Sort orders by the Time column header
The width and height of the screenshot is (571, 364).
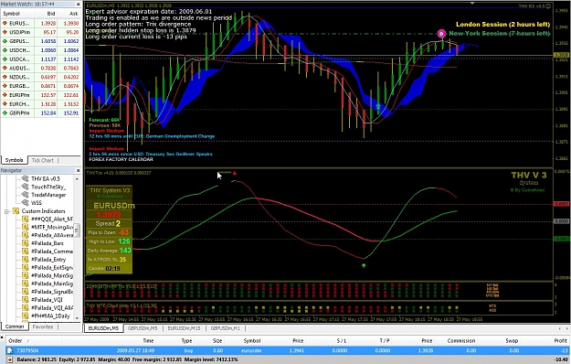point(148,341)
